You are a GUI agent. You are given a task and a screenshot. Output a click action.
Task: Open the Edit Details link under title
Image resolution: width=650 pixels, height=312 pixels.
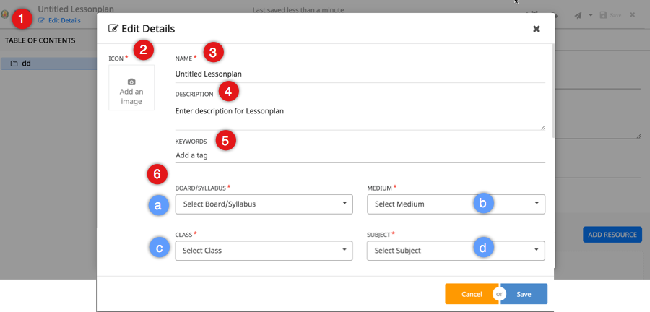coord(64,20)
